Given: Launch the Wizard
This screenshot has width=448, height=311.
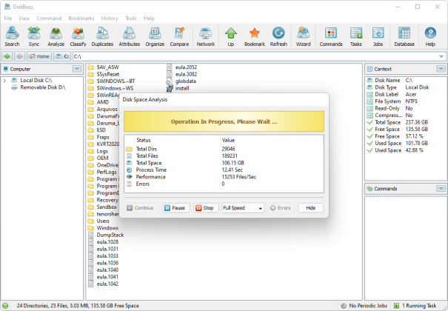Looking at the screenshot, I should tap(303, 36).
